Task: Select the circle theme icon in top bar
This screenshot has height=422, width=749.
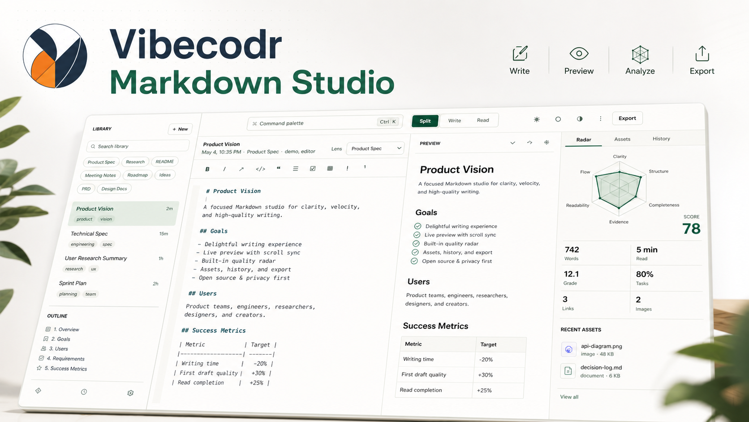Action: pos(558,119)
